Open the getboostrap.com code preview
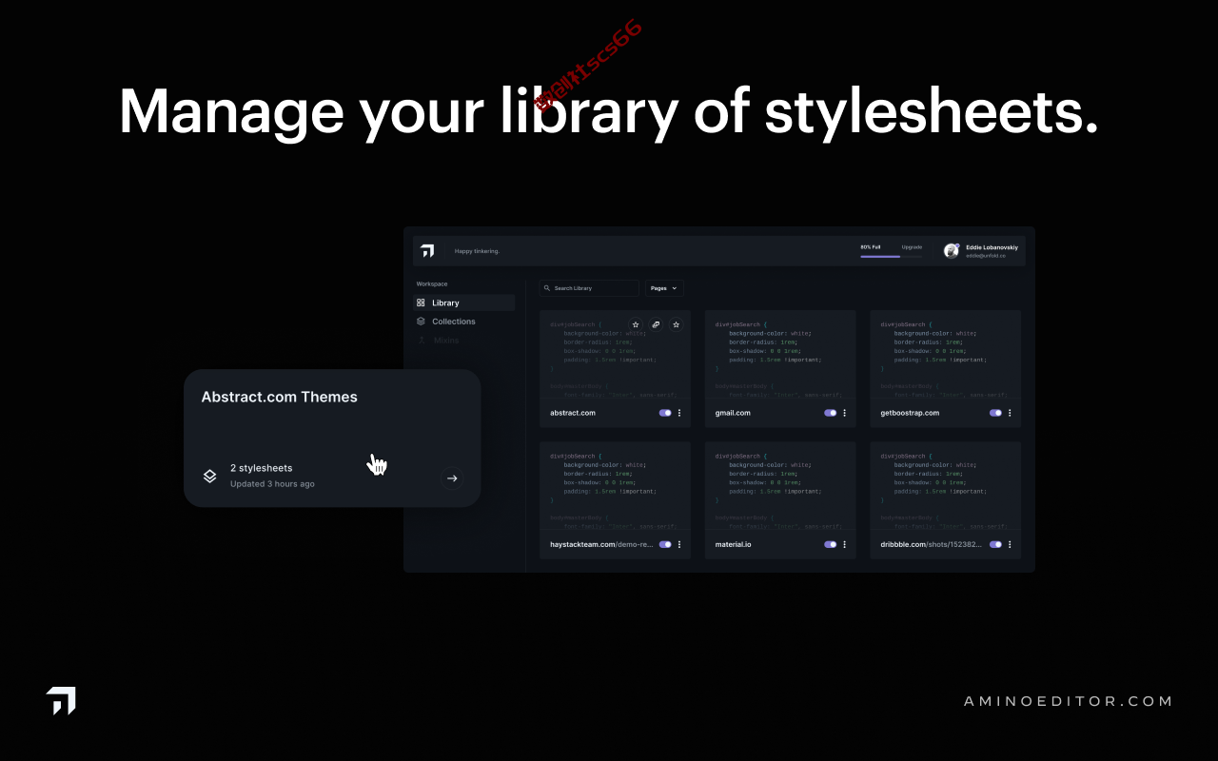 [x=945, y=356]
